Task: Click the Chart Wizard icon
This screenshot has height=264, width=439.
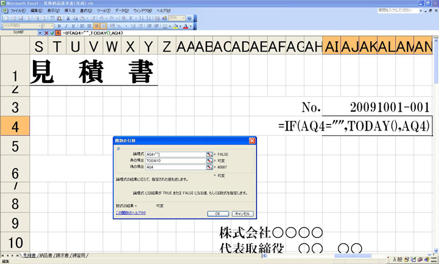Action: click(157, 18)
